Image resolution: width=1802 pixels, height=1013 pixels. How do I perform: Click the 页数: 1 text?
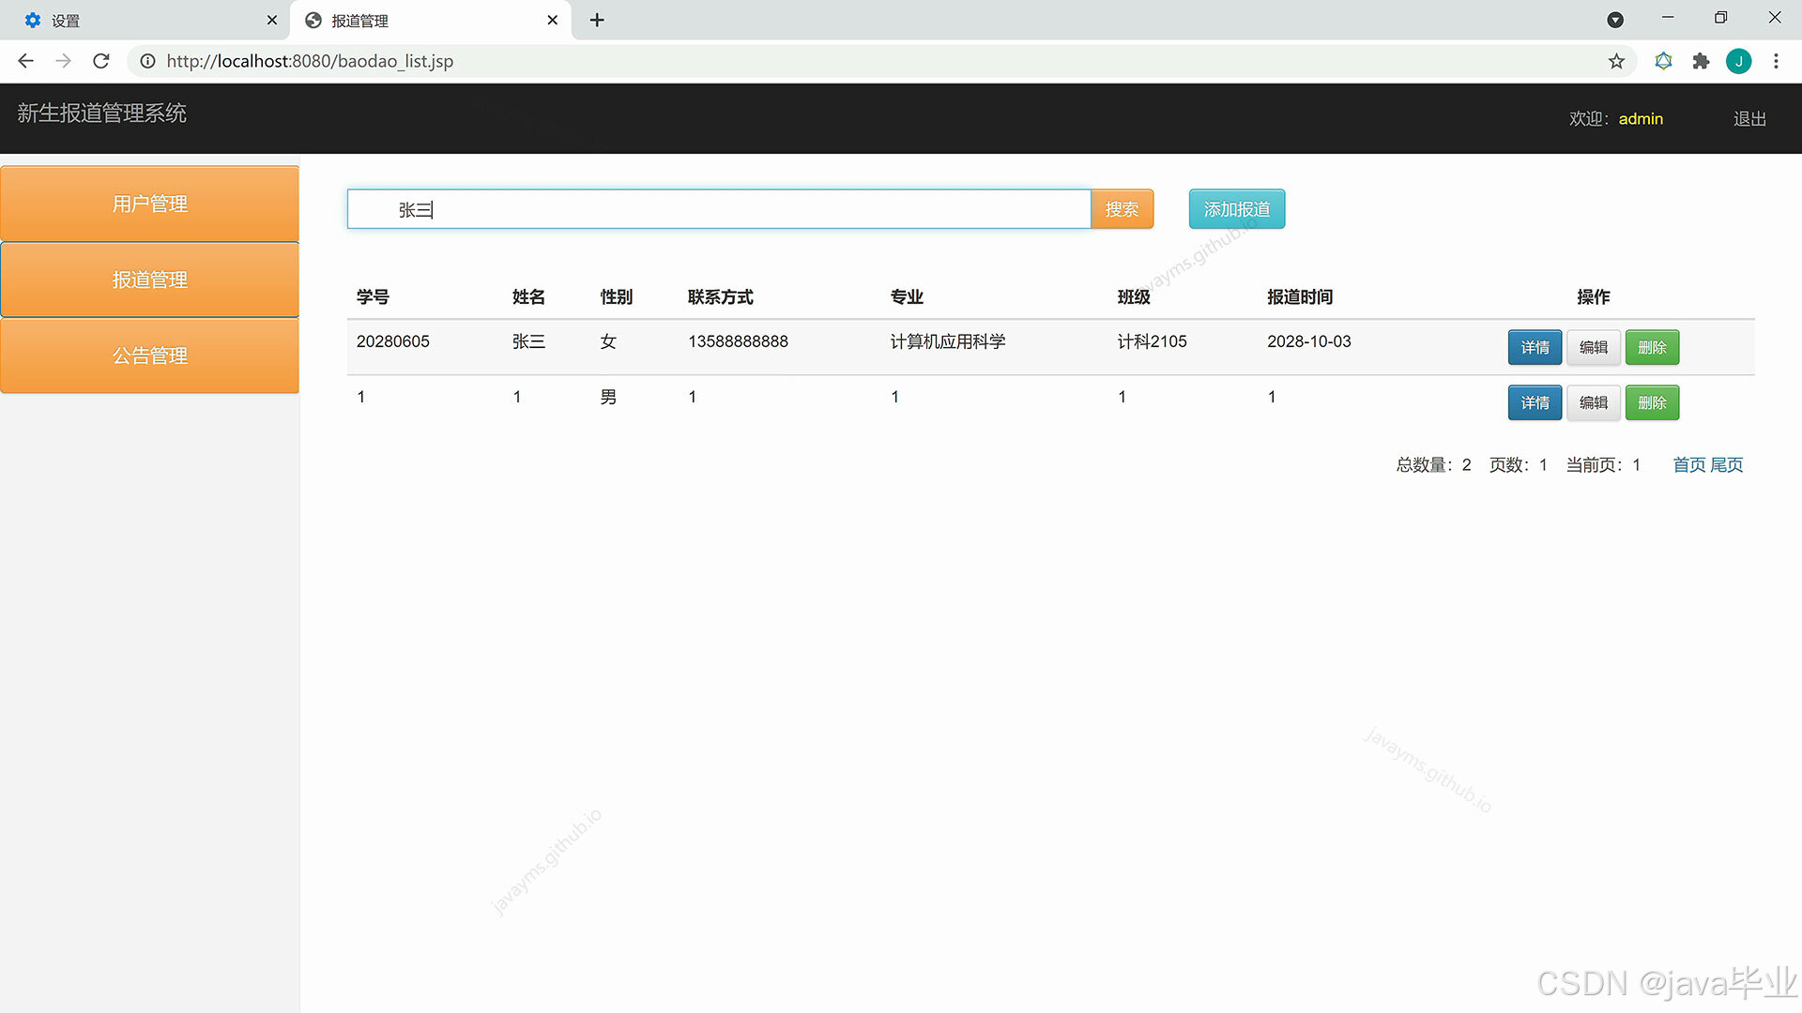coord(1518,464)
